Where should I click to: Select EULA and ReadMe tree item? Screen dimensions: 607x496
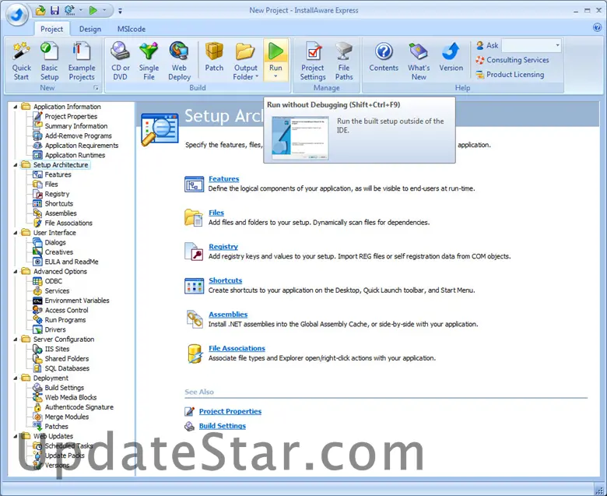pos(72,262)
